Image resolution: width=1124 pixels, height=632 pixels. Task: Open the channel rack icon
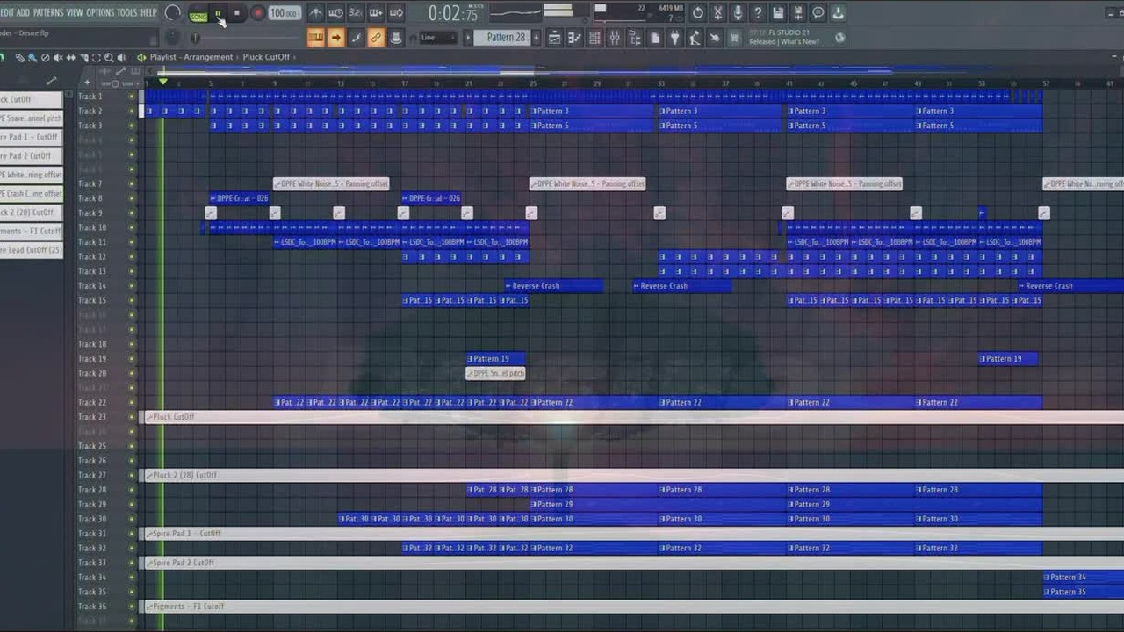594,38
